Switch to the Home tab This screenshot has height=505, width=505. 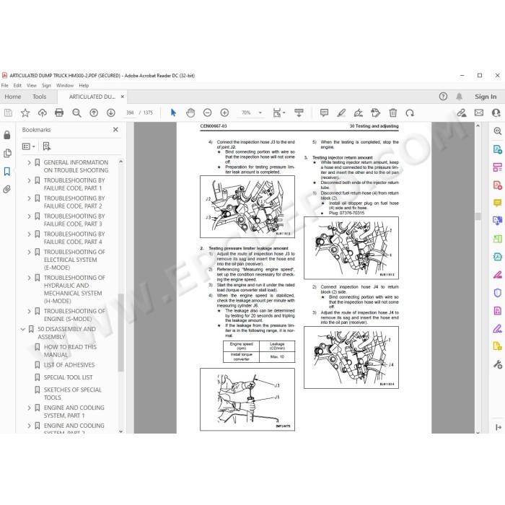[12, 97]
